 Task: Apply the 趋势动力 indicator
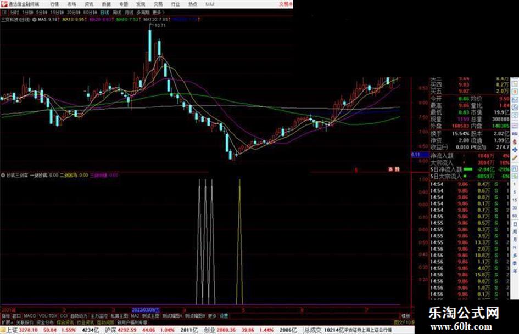[79, 316]
